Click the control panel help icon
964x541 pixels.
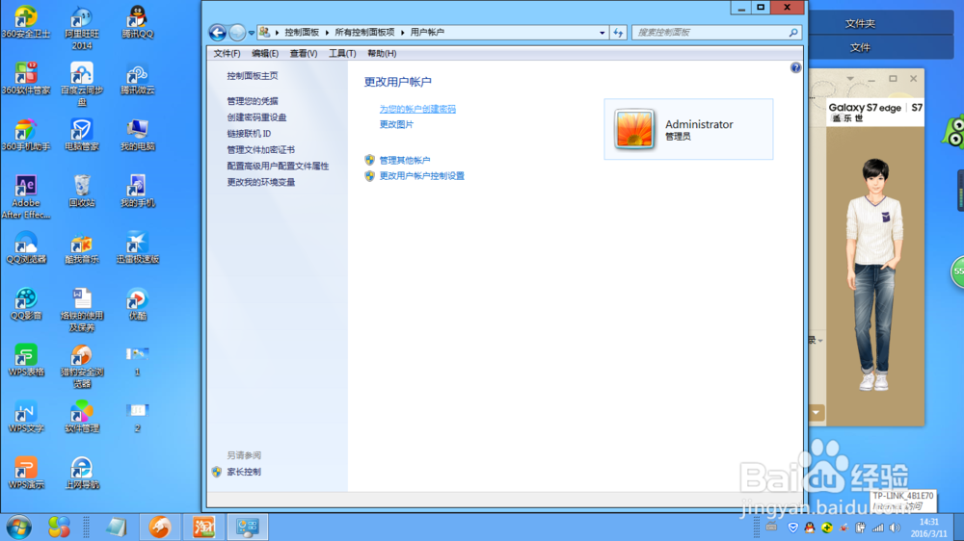[795, 67]
